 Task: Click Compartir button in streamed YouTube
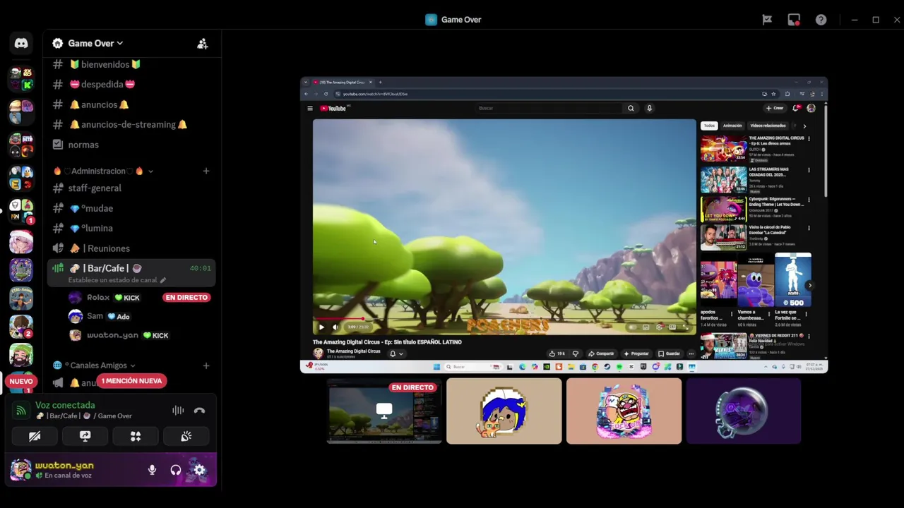(601, 353)
